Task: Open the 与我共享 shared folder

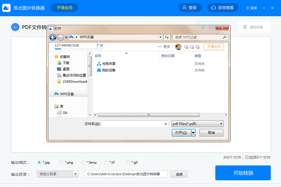Action: tap(109, 64)
